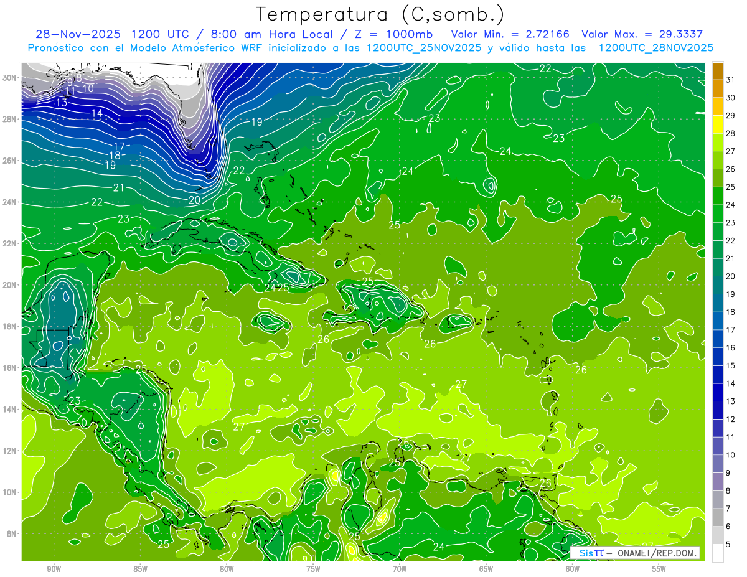Click the "8N" latitude axis label

[x=12, y=533]
